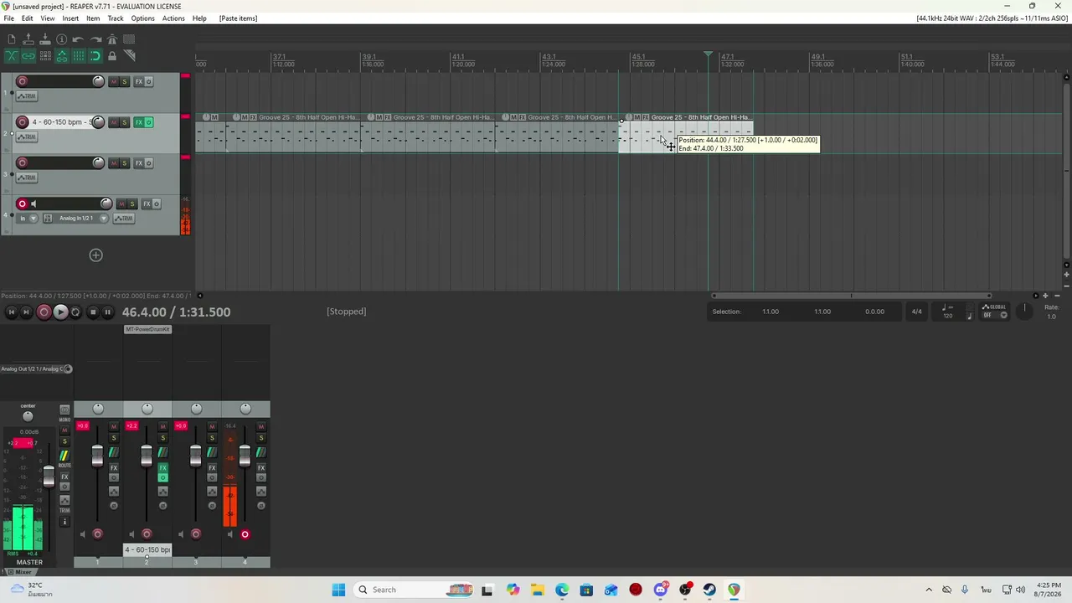
Task: Open MT-PowerDrumKit FX slot in mixer
Action: click(147, 329)
